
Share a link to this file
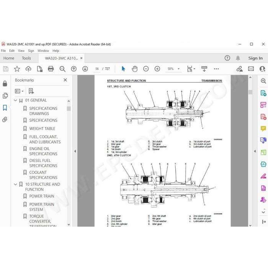239,69
